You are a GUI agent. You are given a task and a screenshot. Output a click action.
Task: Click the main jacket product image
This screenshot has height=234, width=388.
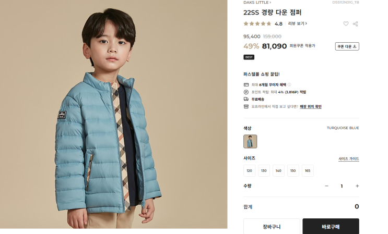tap(113, 114)
